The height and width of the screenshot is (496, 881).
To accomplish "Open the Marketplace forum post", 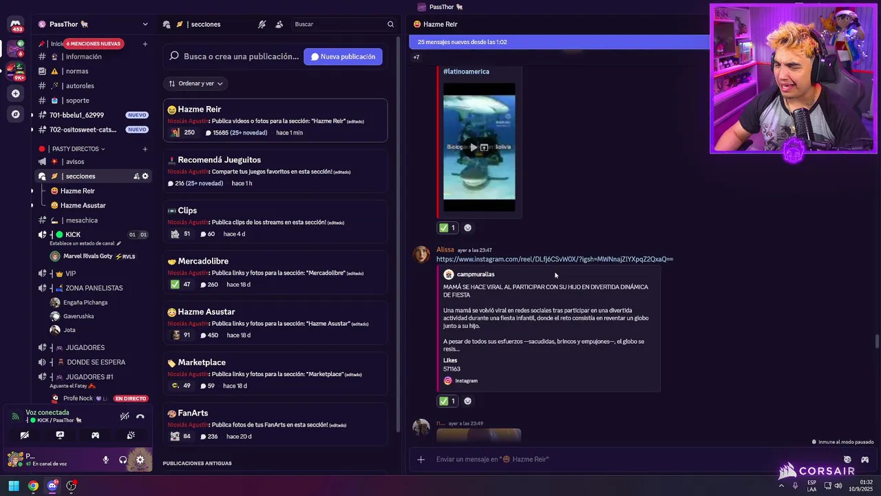I will [x=275, y=373].
